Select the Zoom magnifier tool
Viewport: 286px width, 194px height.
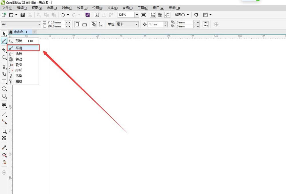click(x=4, y=57)
